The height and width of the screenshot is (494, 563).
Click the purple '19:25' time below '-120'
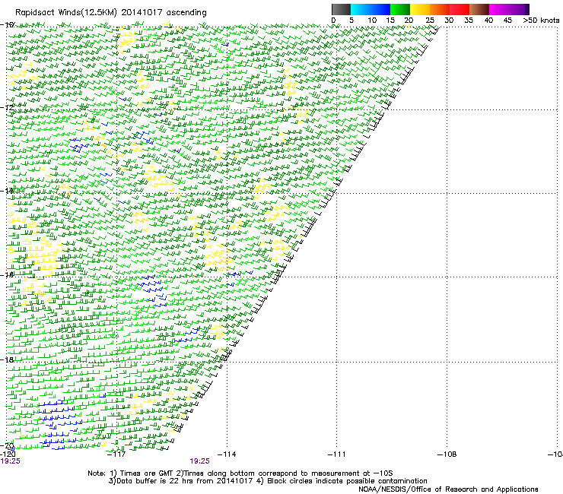[x=11, y=461]
